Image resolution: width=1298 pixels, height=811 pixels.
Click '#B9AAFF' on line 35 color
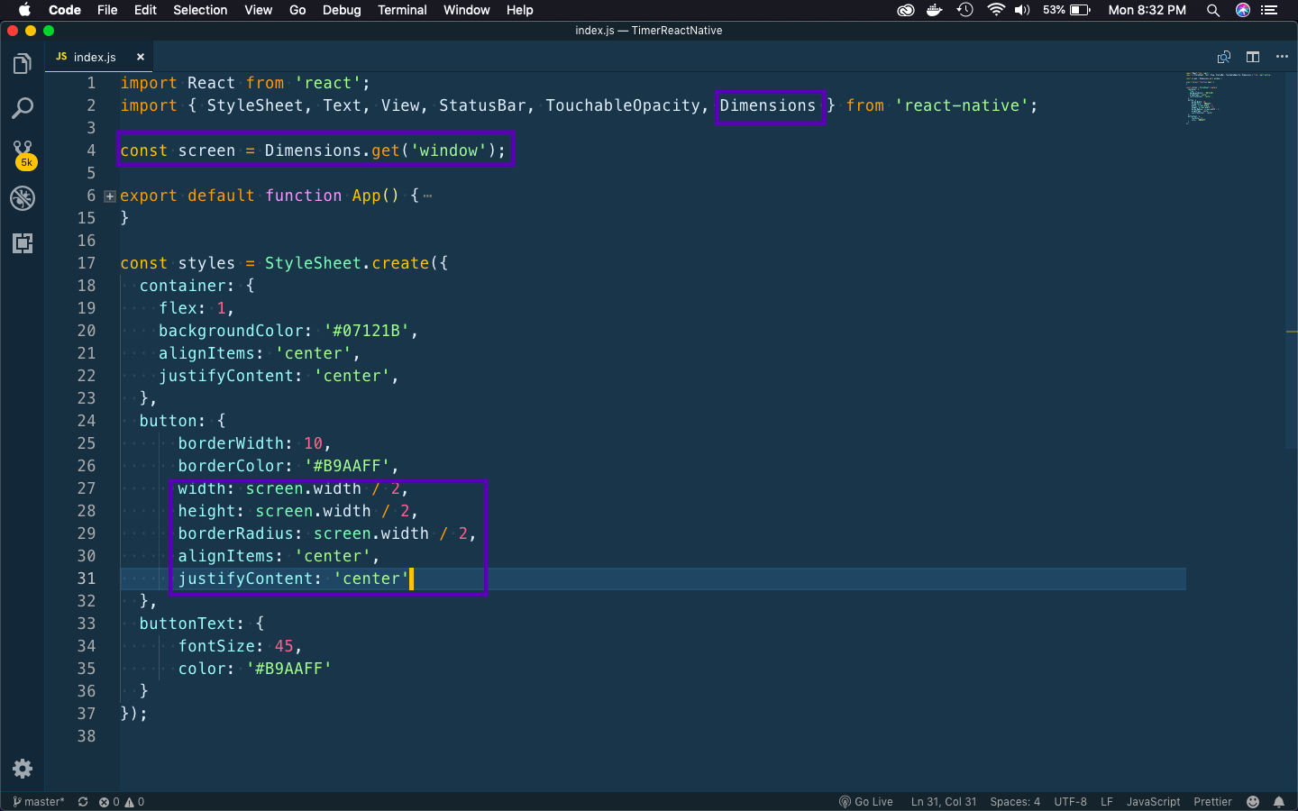tap(289, 669)
